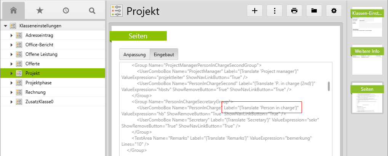Select Office-Bericht in the class tree

click(39, 45)
